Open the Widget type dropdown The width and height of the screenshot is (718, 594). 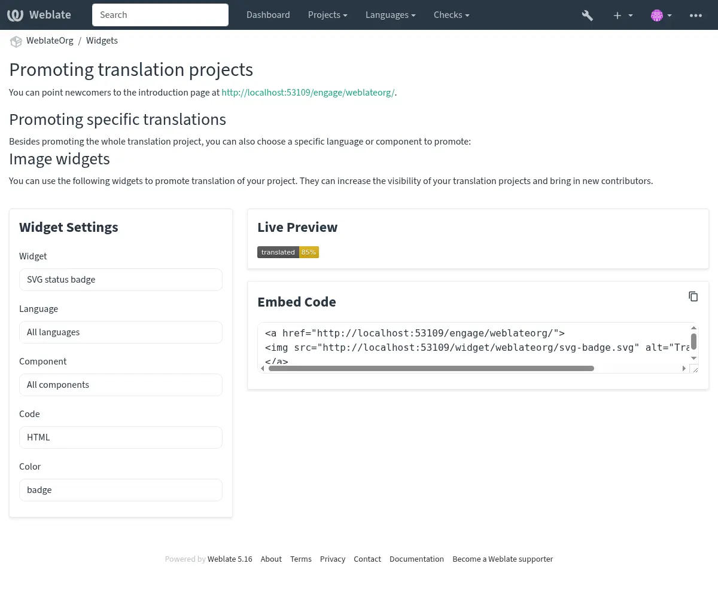click(121, 280)
